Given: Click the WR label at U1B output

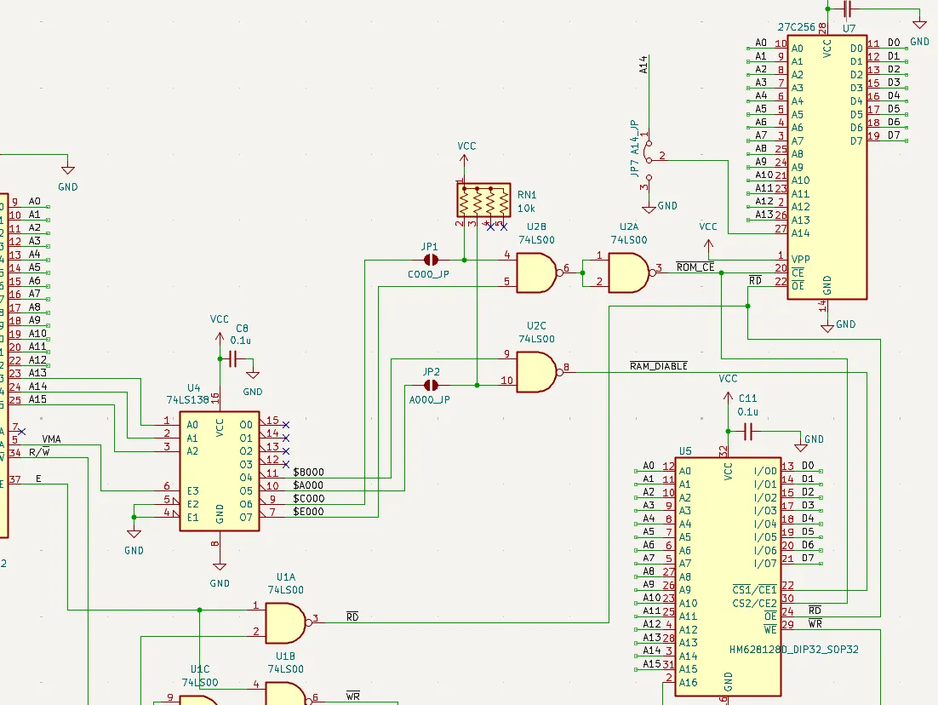Looking at the screenshot, I should (353, 696).
